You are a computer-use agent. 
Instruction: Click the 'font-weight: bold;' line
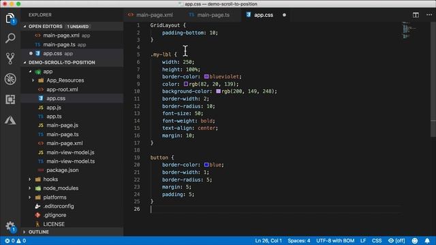click(189, 121)
